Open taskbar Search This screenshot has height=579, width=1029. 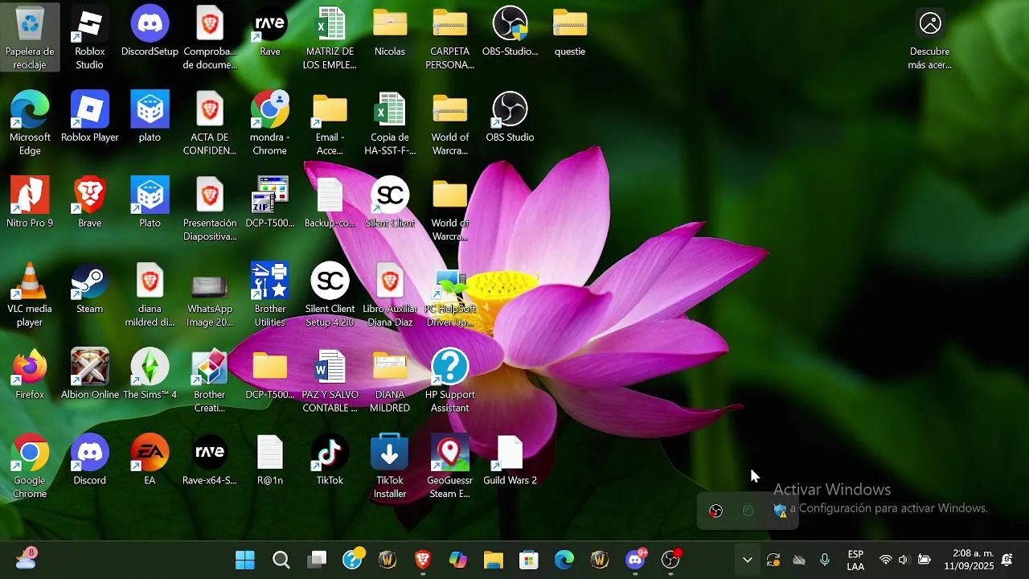click(x=281, y=560)
